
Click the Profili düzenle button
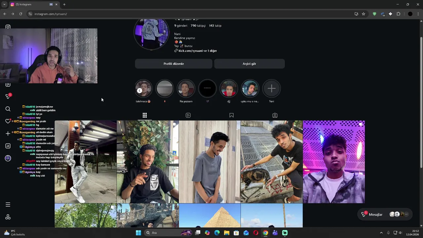click(174, 64)
